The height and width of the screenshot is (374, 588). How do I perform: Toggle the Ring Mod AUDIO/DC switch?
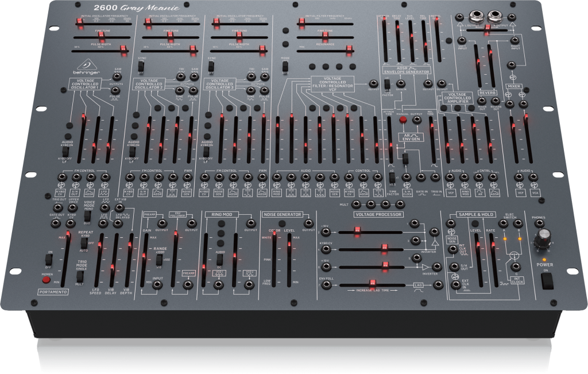point(219,259)
